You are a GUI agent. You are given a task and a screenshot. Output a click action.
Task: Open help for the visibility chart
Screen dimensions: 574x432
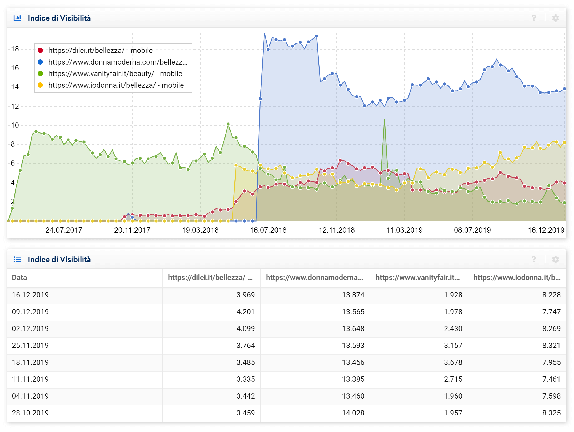point(534,18)
